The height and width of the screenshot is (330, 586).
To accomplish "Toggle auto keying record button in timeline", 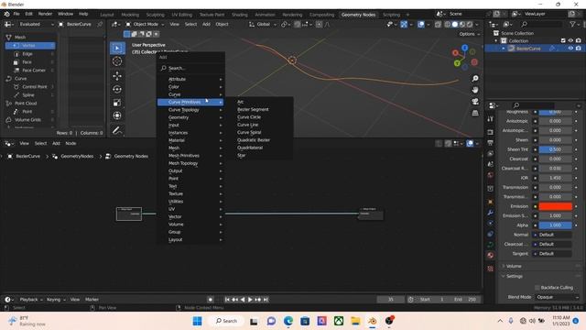I will (x=211, y=300).
